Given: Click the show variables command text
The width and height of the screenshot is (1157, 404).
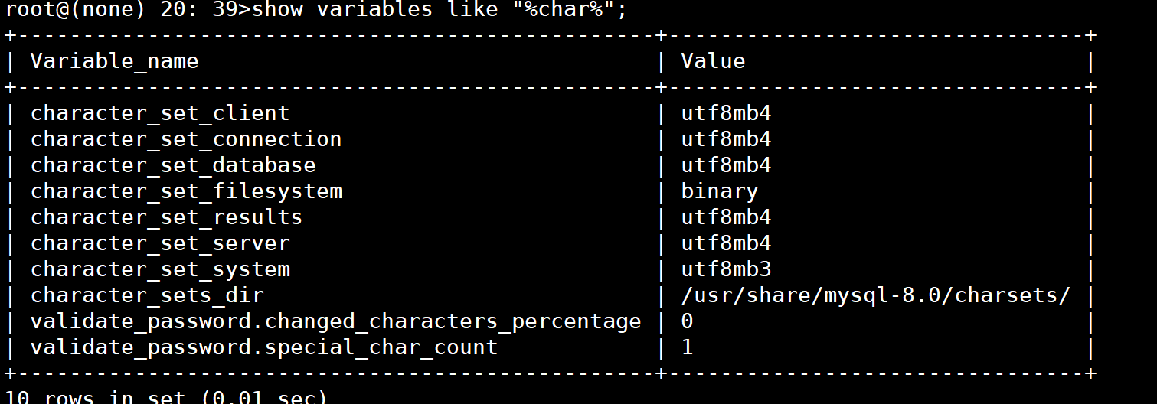Looking at the screenshot, I should (x=440, y=11).
